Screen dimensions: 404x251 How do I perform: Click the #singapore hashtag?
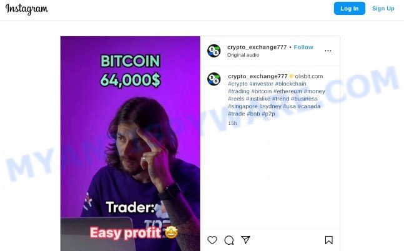point(243,106)
